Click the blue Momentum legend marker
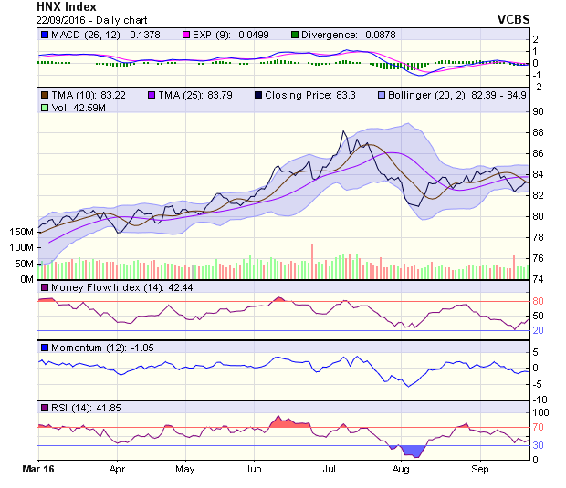This screenshot has height=488, width=566. 45,348
